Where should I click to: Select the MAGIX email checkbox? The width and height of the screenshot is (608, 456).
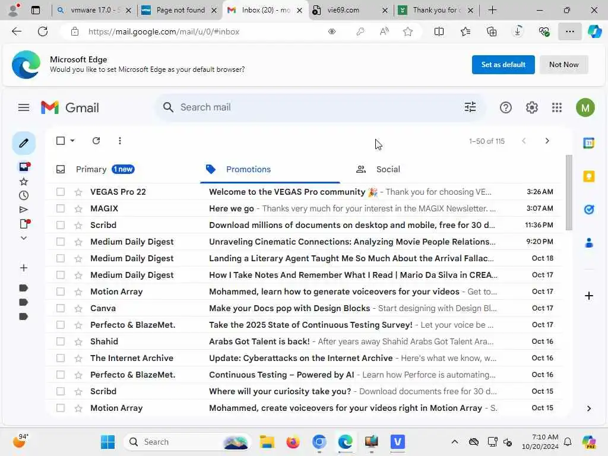click(61, 208)
